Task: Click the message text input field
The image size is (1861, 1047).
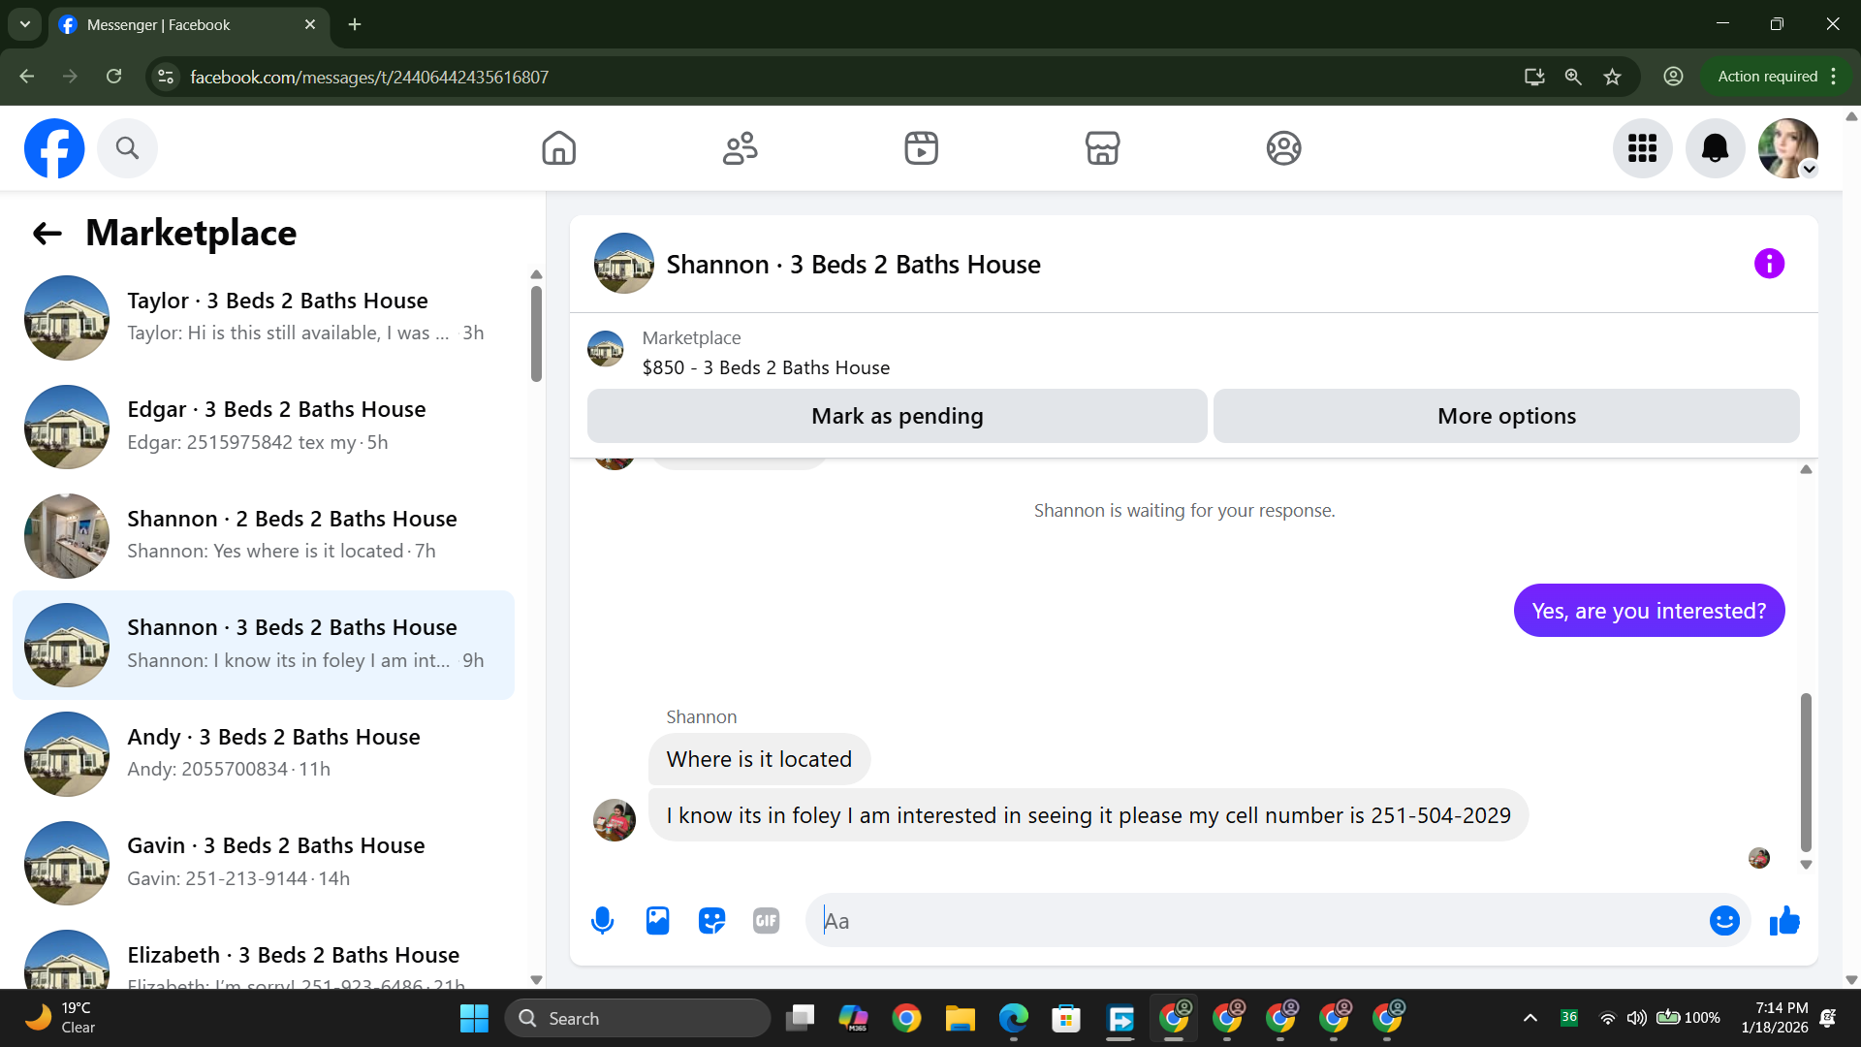Action: (1260, 920)
